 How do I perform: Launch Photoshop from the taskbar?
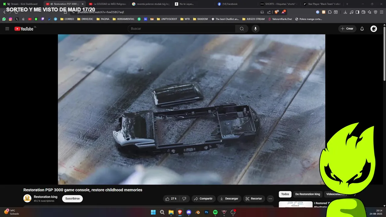(207, 212)
